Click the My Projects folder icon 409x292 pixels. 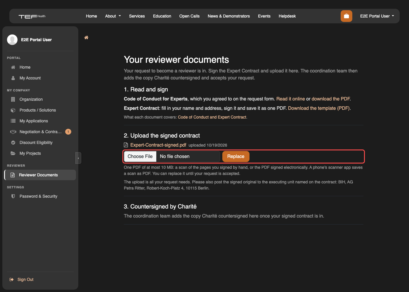click(13, 153)
